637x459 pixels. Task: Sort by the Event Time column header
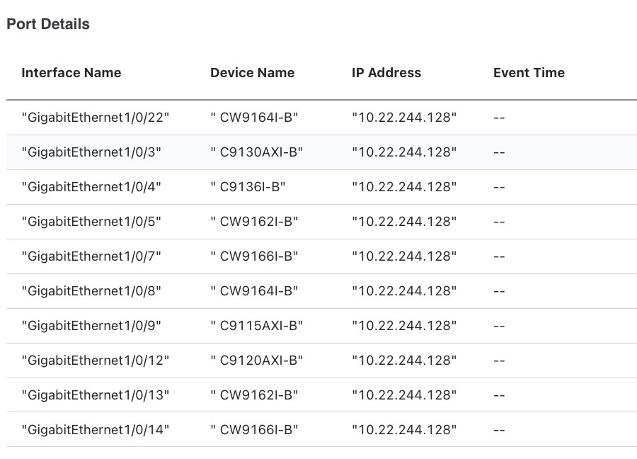click(529, 73)
